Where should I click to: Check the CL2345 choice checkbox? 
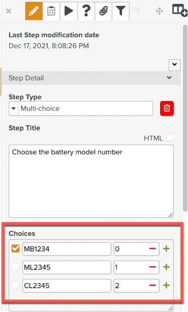(x=15, y=285)
